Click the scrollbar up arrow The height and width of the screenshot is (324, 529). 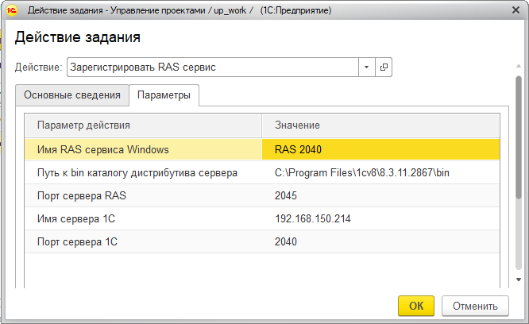click(519, 66)
